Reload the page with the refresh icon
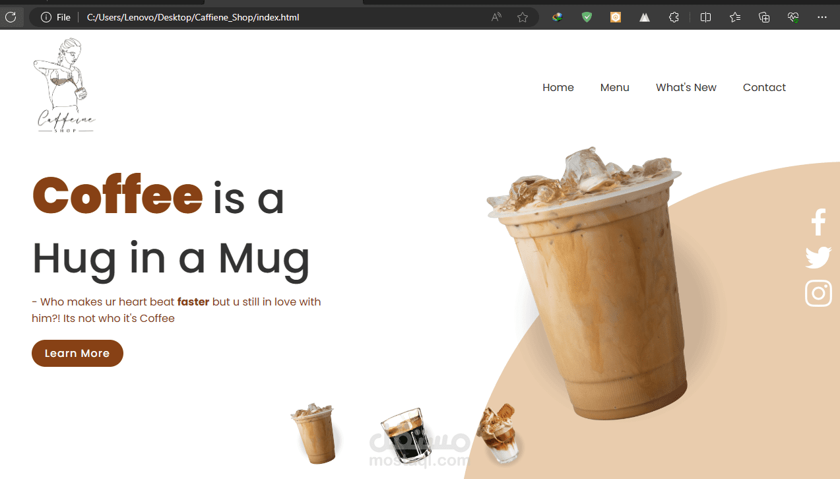 click(x=11, y=17)
